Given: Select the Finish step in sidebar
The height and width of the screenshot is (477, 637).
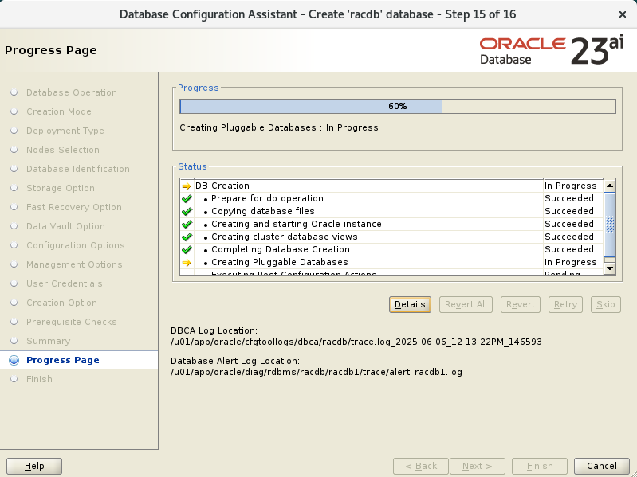Looking at the screenshot, I should [x=39, y=379].
